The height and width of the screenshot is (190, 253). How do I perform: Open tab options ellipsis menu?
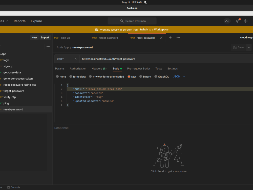tap(178, 37)
